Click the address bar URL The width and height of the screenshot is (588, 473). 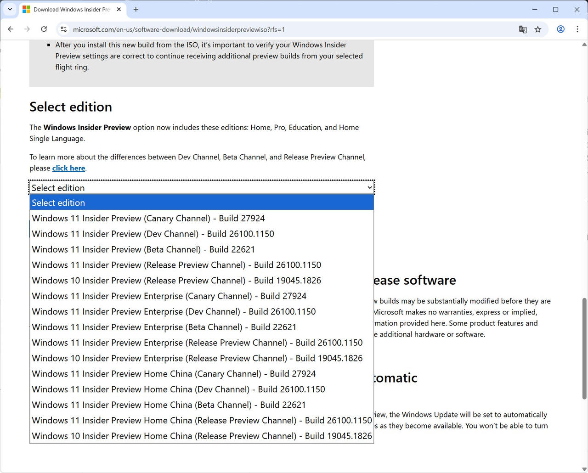(x=179, y=29)
